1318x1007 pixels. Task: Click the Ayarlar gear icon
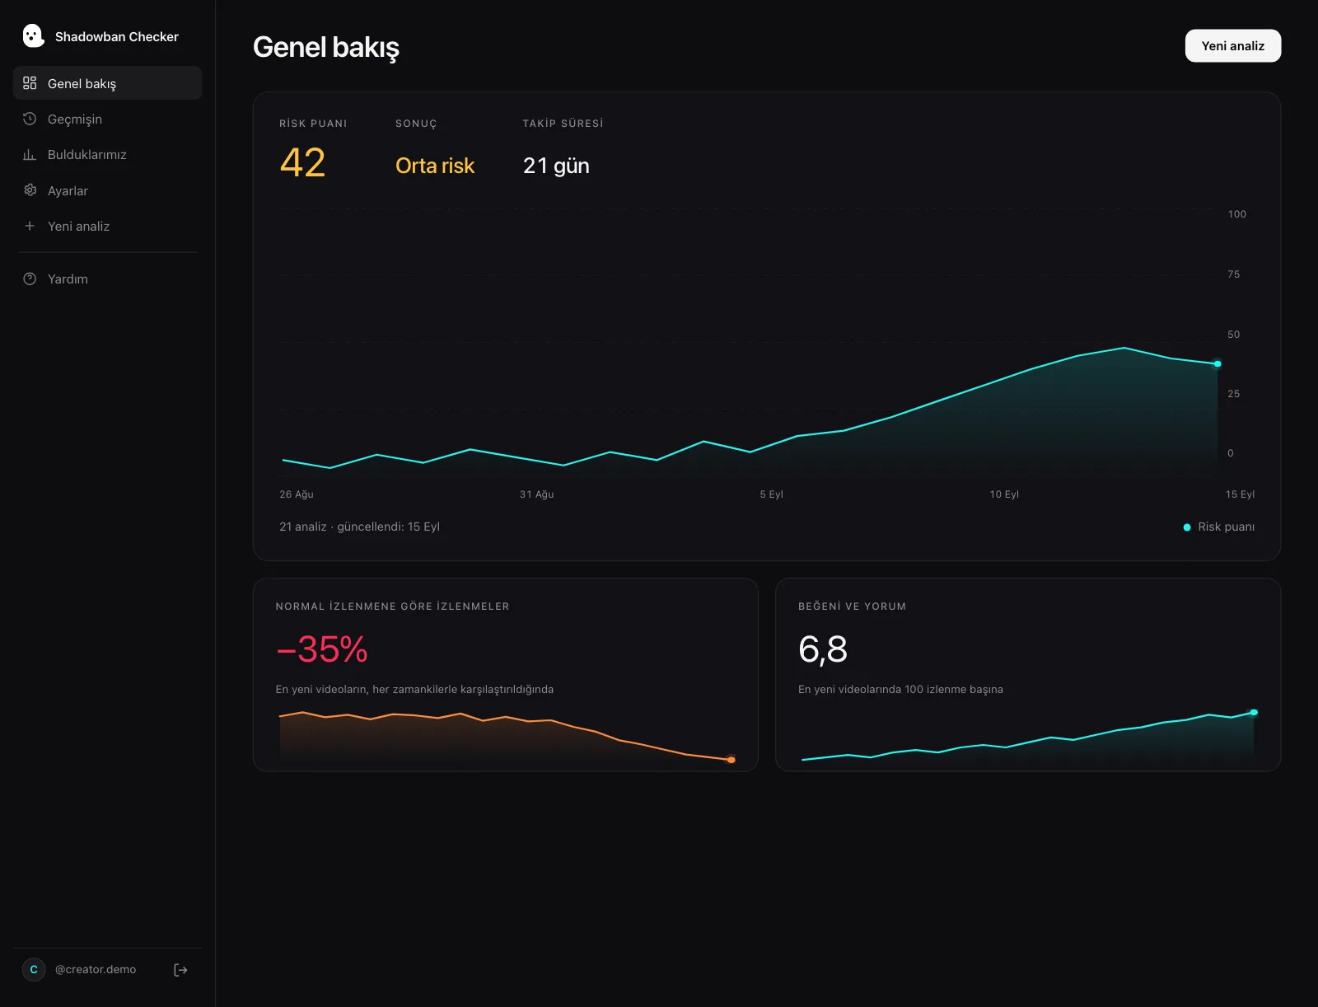click(30, 190)
